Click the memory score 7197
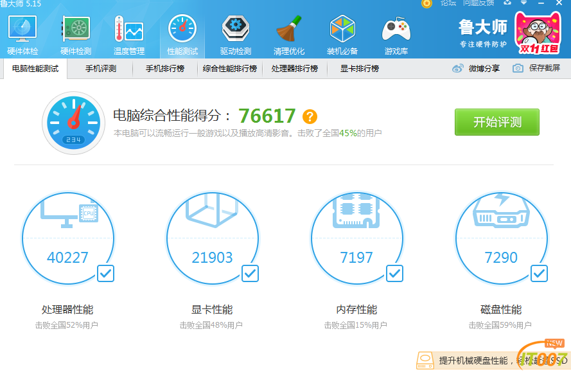This screenshot has width=571, height=374. 356,258
